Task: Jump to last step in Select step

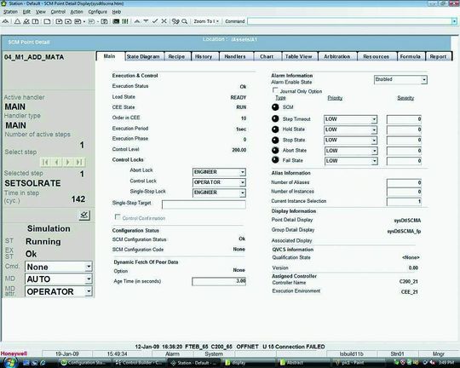Action: pos(79,162)
